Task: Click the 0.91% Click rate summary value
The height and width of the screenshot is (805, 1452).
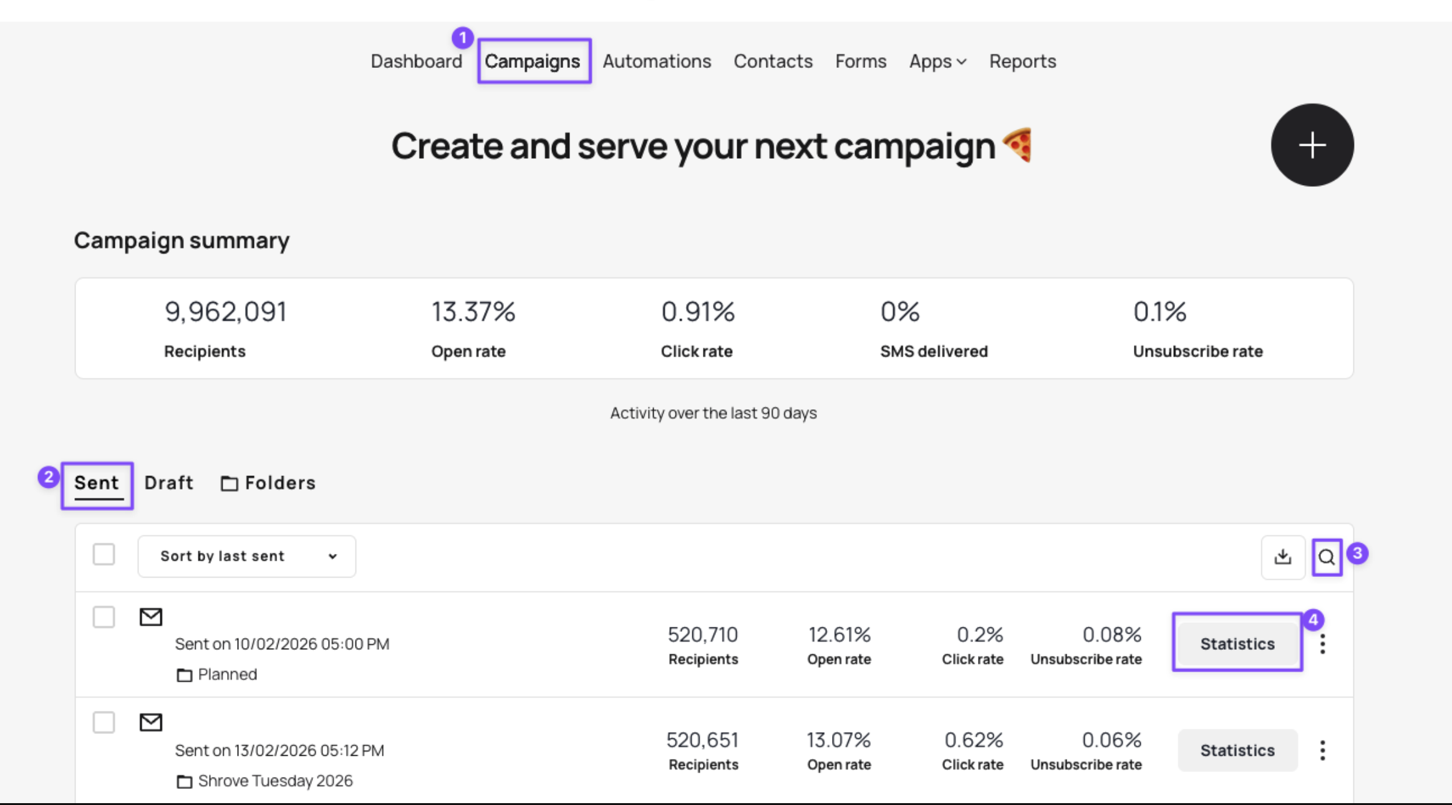Action: pos(698,312)
